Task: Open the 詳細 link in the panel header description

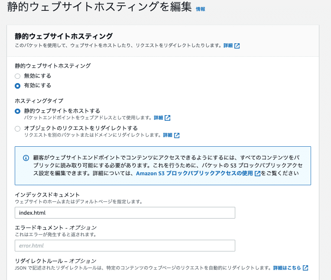Action: point(228,45)
